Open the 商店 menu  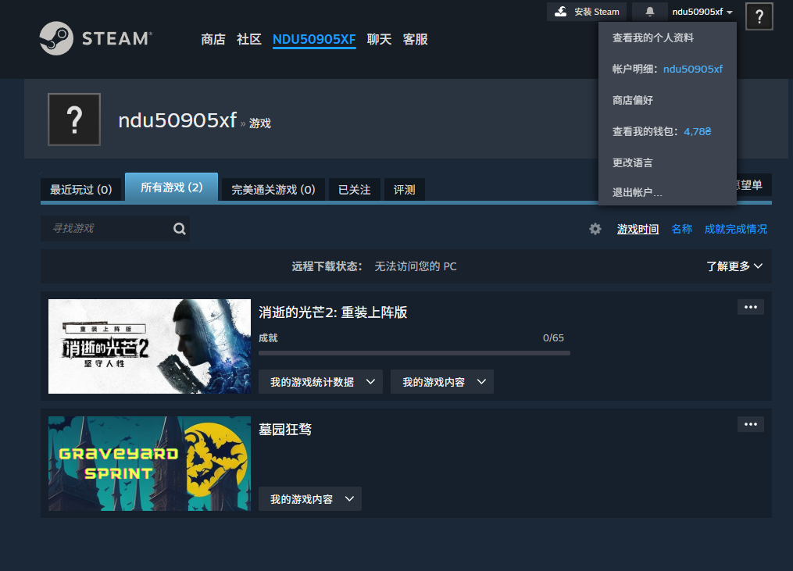pos(213,40)
